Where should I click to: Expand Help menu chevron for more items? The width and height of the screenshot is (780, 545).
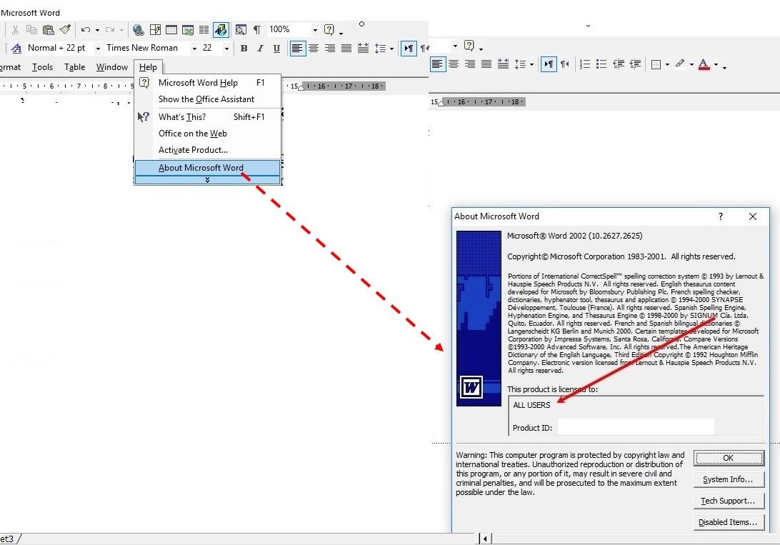click(x=207, y=180)
